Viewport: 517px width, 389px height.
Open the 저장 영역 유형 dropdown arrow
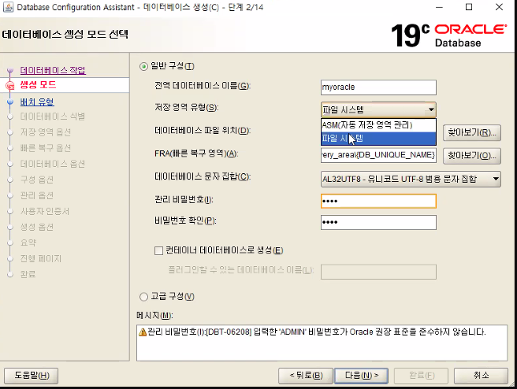pos(430,109)
